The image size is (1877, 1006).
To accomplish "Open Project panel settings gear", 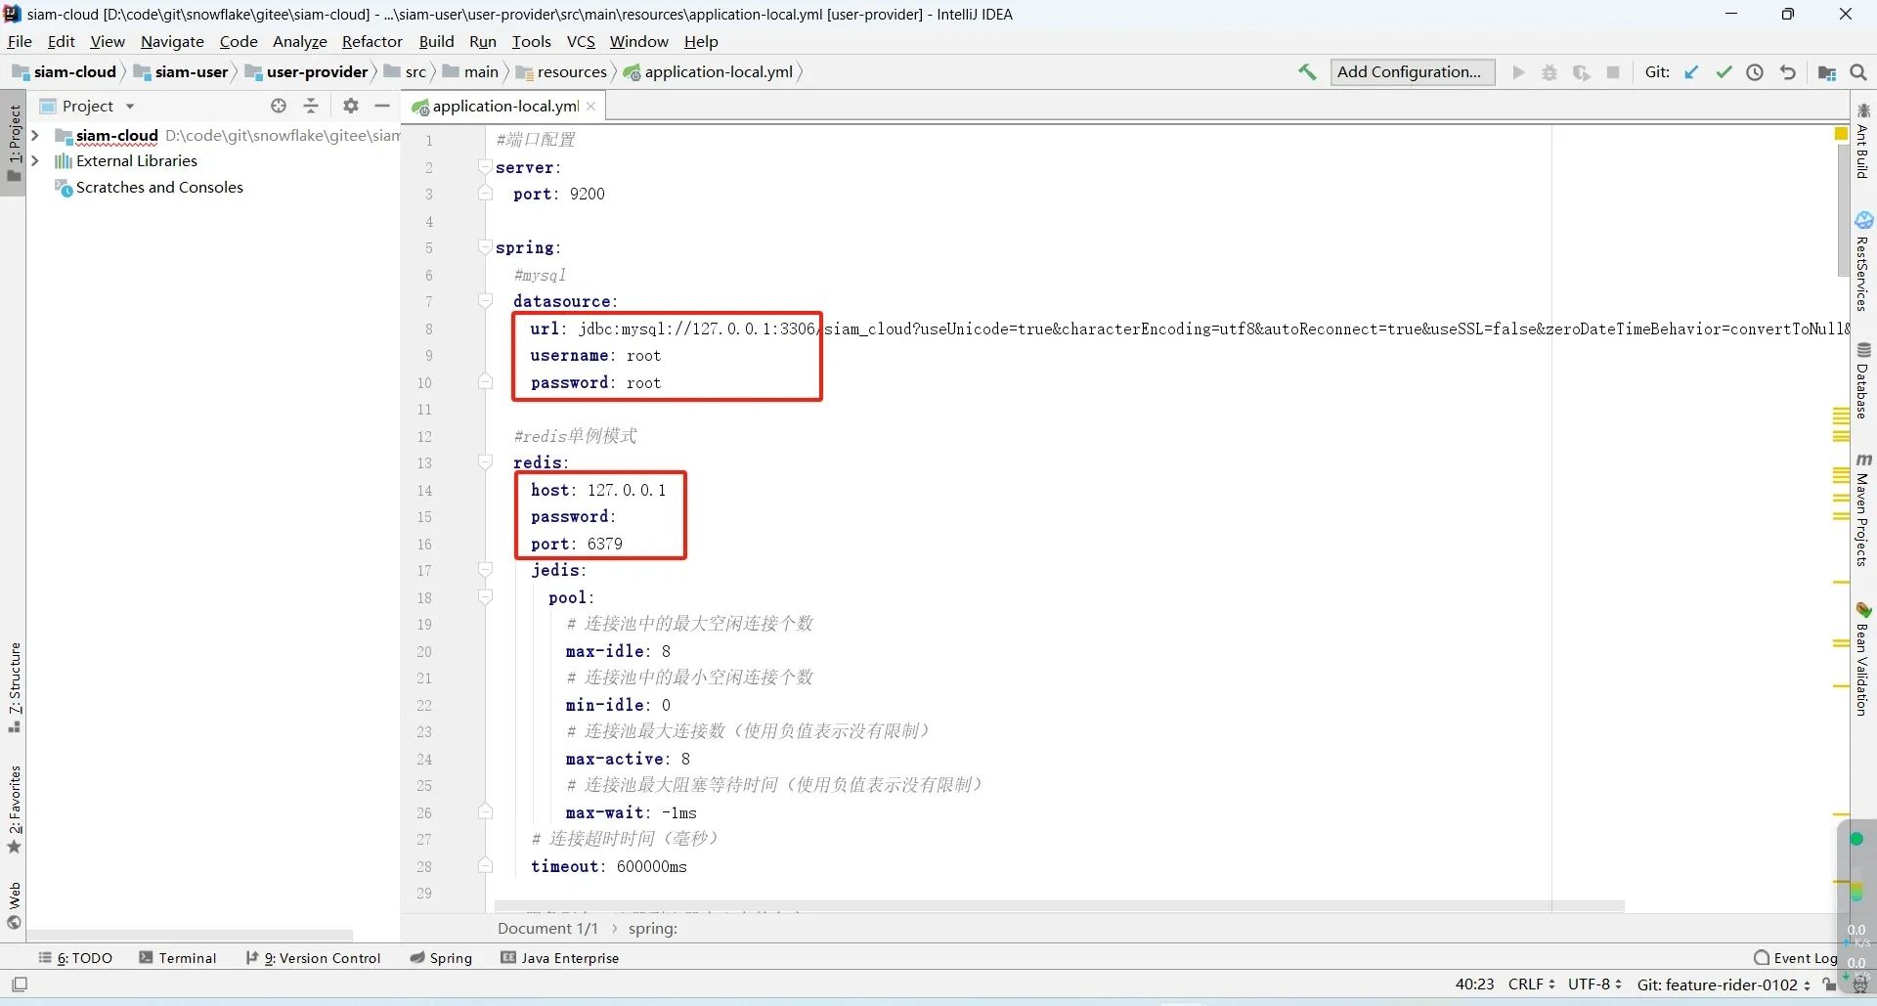I will point(350,106).
